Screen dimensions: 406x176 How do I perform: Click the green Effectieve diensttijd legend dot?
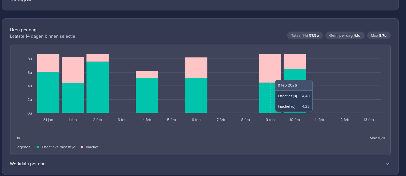[38, 147]
